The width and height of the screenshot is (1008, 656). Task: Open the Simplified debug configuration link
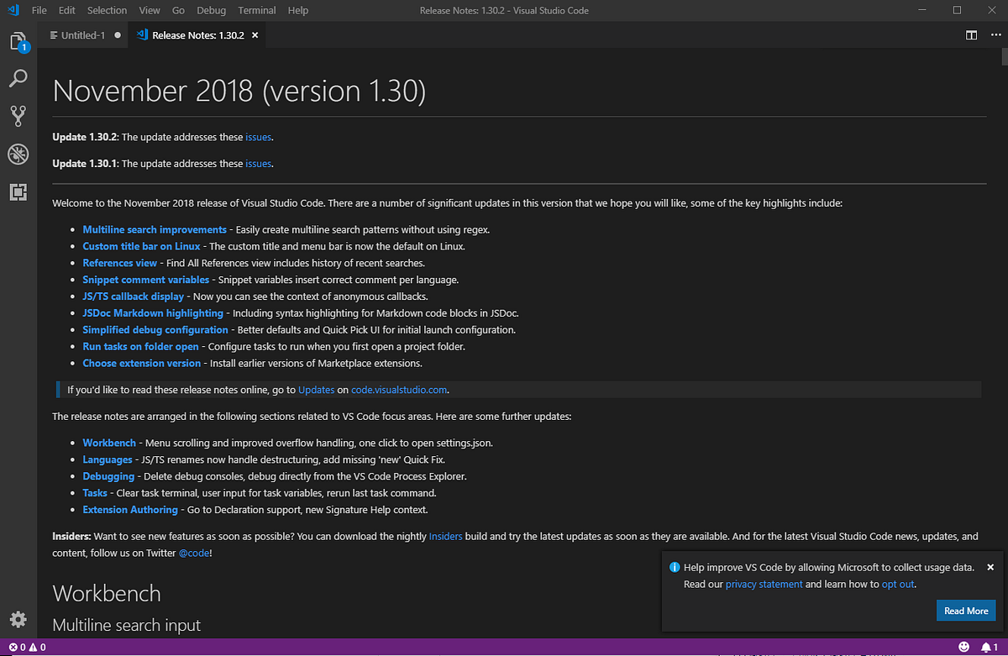coord(155,330)
